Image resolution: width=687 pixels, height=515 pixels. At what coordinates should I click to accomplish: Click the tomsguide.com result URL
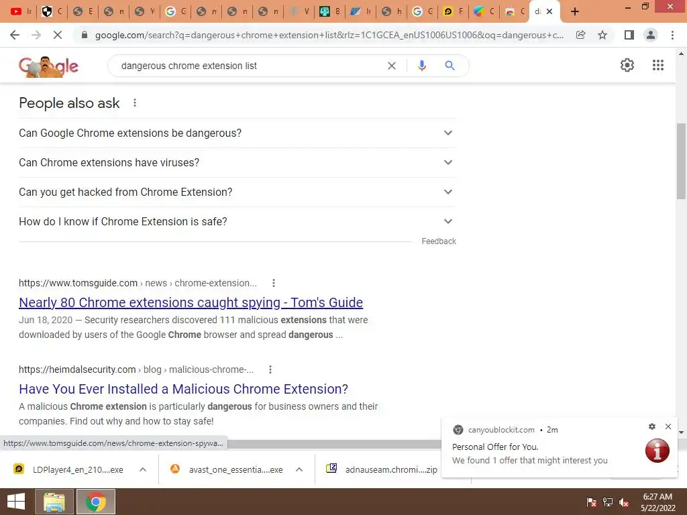click(x=138, y=283)
